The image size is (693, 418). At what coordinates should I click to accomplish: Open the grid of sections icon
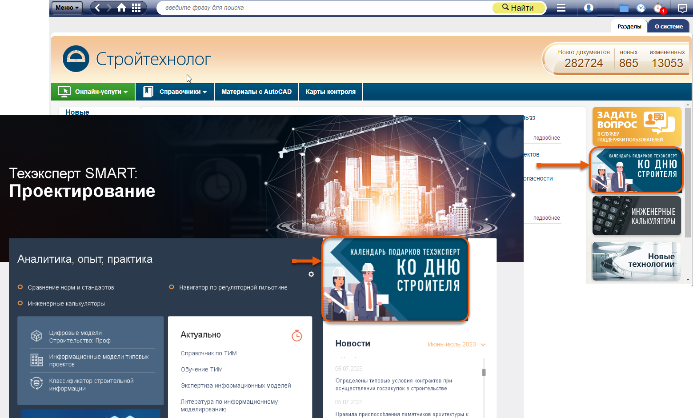136,8
